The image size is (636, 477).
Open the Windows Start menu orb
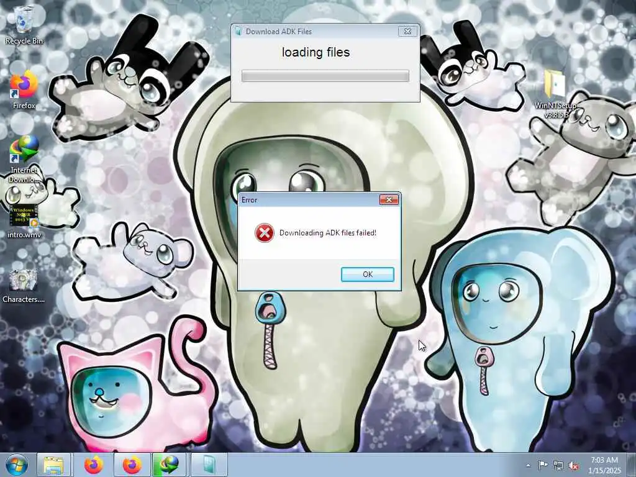(17, 465)
